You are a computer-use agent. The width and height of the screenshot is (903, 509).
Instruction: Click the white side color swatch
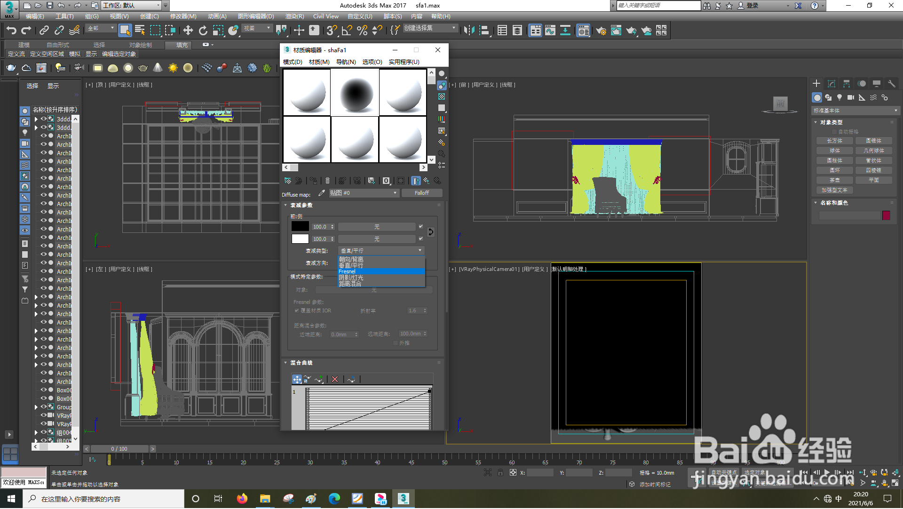click(x=300, y=239)
